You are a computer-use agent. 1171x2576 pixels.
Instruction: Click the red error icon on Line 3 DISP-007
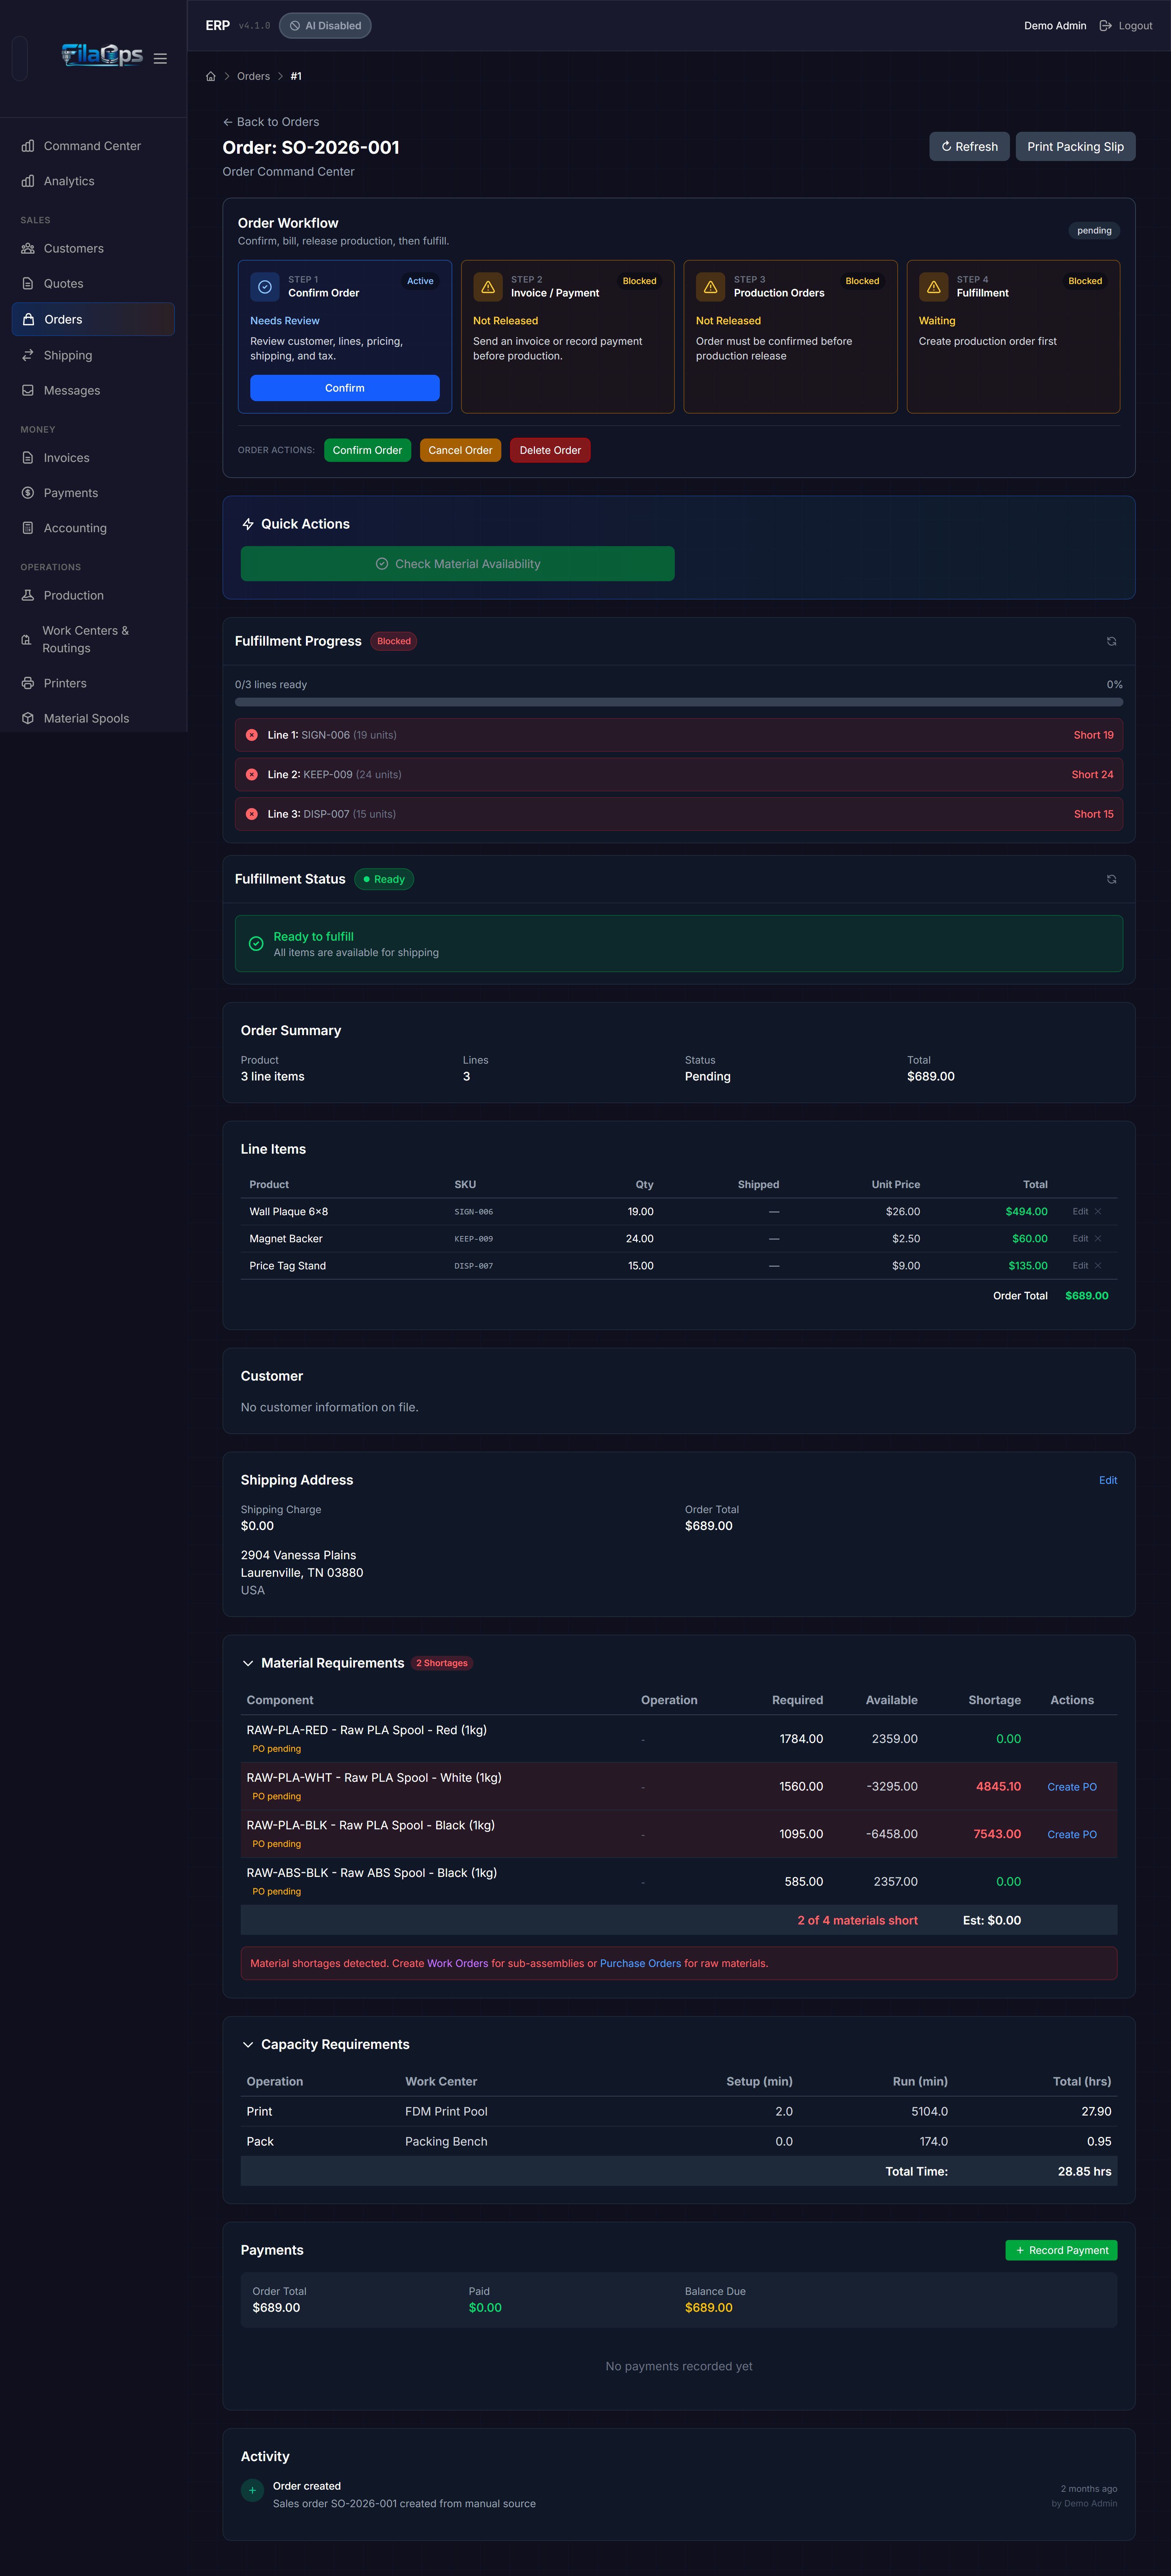pyautogui.click(x=252, y=814)
